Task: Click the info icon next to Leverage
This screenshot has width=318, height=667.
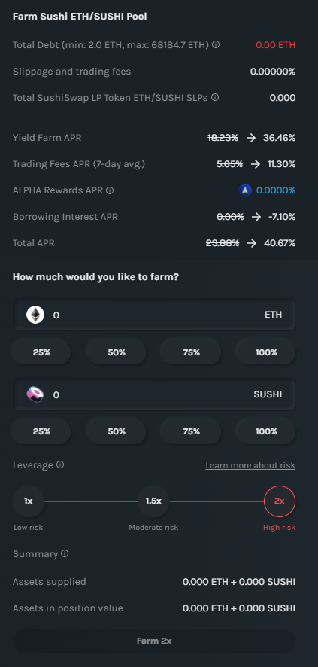Action: [x=60, y=464]
